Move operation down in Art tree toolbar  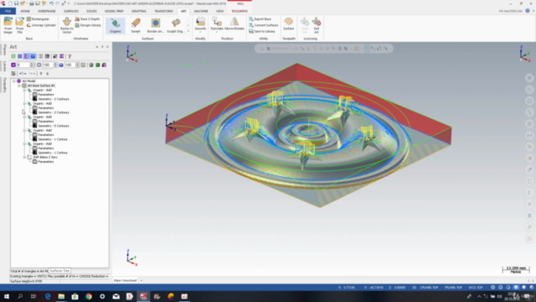[x=48, y=74]
